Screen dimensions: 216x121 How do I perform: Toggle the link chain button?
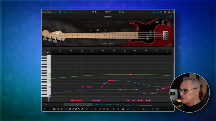click(128, 109)
